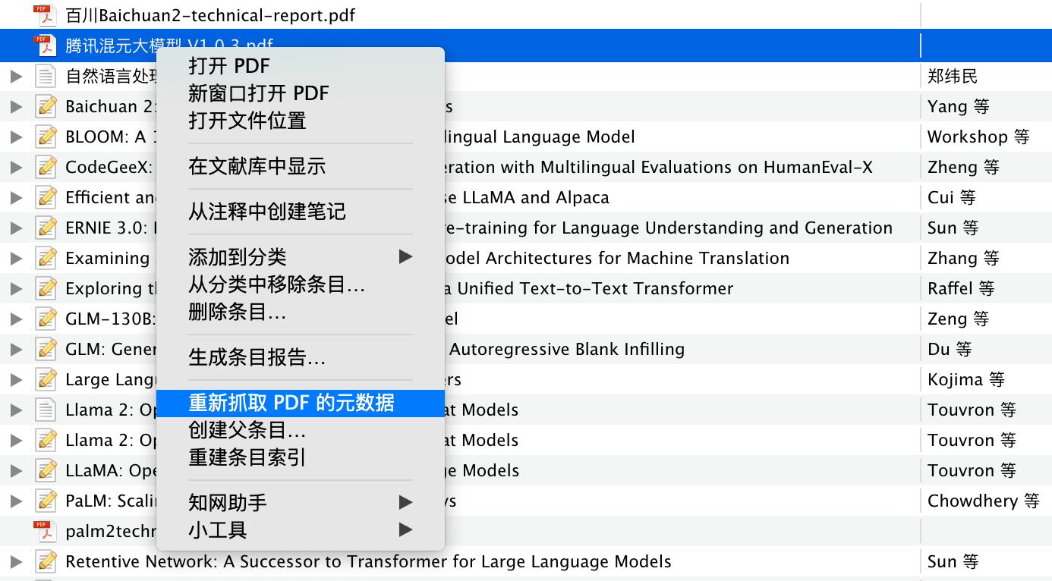
Task: Expand the ERNIE 3.0 item row
Action: 16,228
